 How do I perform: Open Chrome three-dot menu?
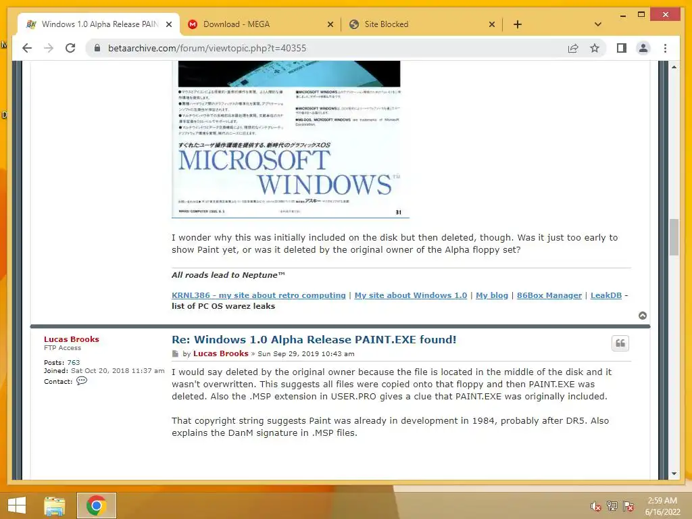click(x=665, y=48)
